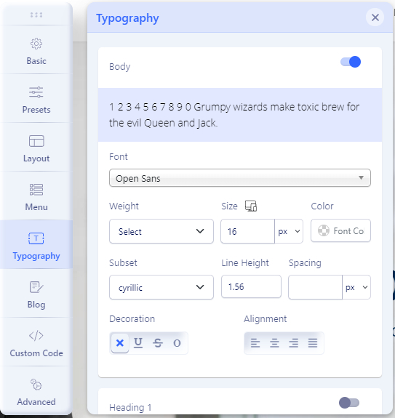Select the underline decoration icon

pos(138,343)
